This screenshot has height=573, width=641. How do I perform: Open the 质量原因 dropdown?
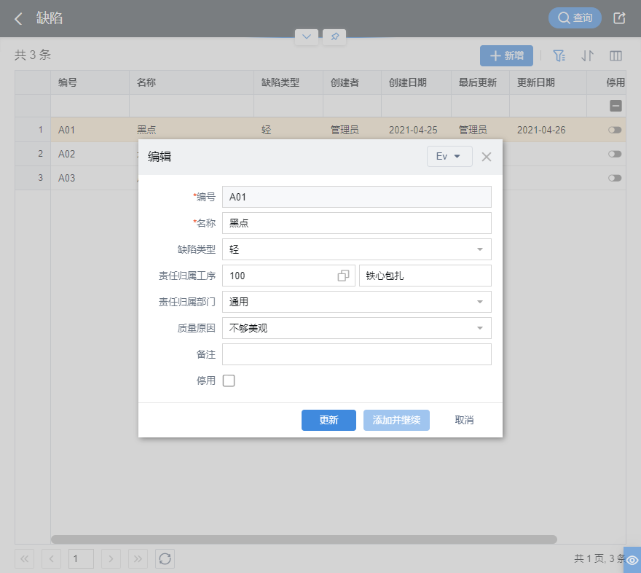(356, 328)
